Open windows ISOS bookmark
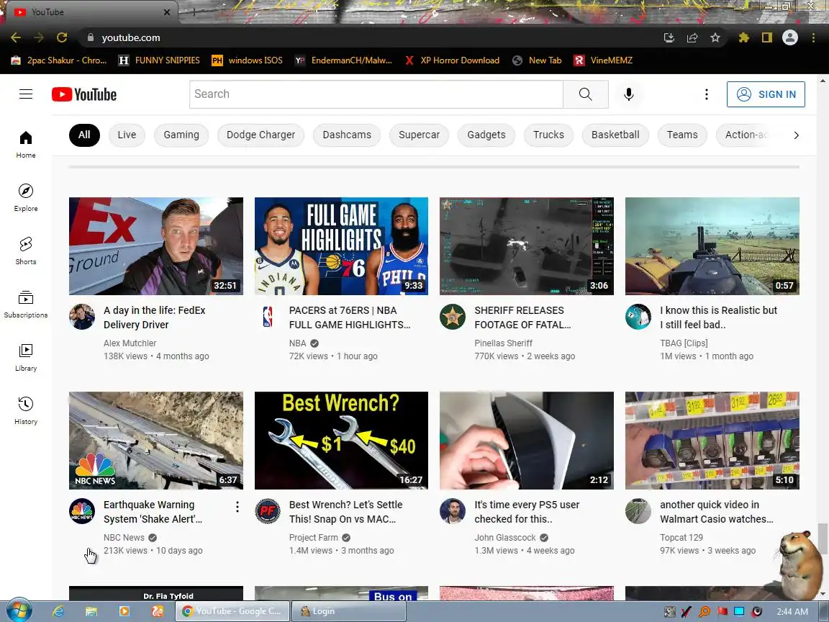This screenshot has width=829, height=622. pos(247,60)
